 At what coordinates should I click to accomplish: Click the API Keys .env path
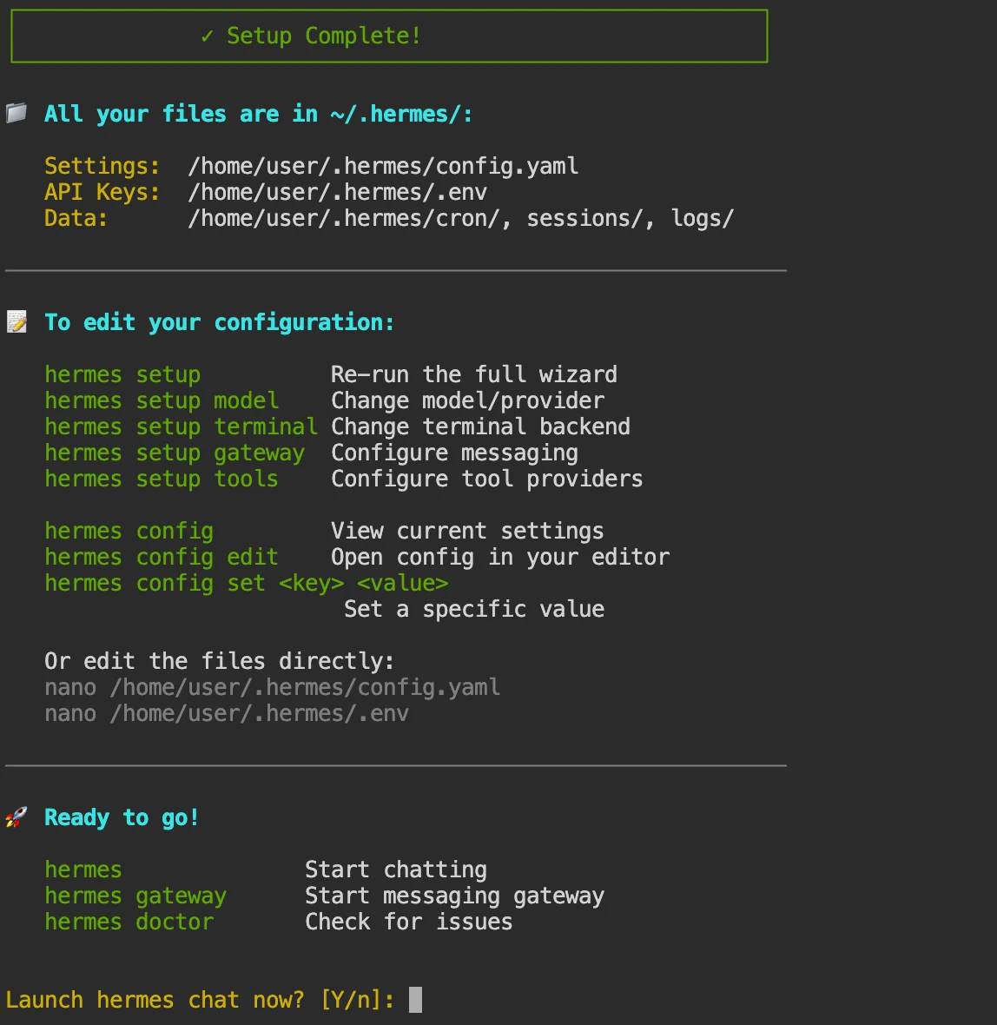[337, 192]
